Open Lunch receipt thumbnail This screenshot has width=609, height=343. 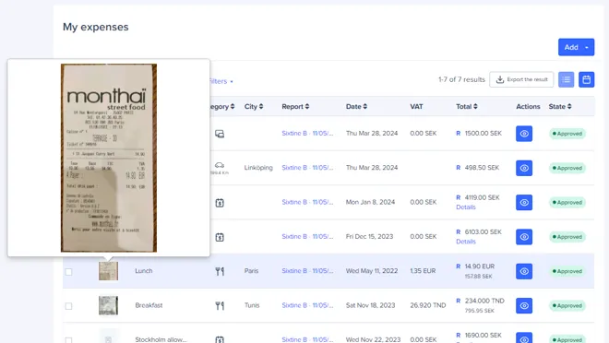tap(108, 271)
